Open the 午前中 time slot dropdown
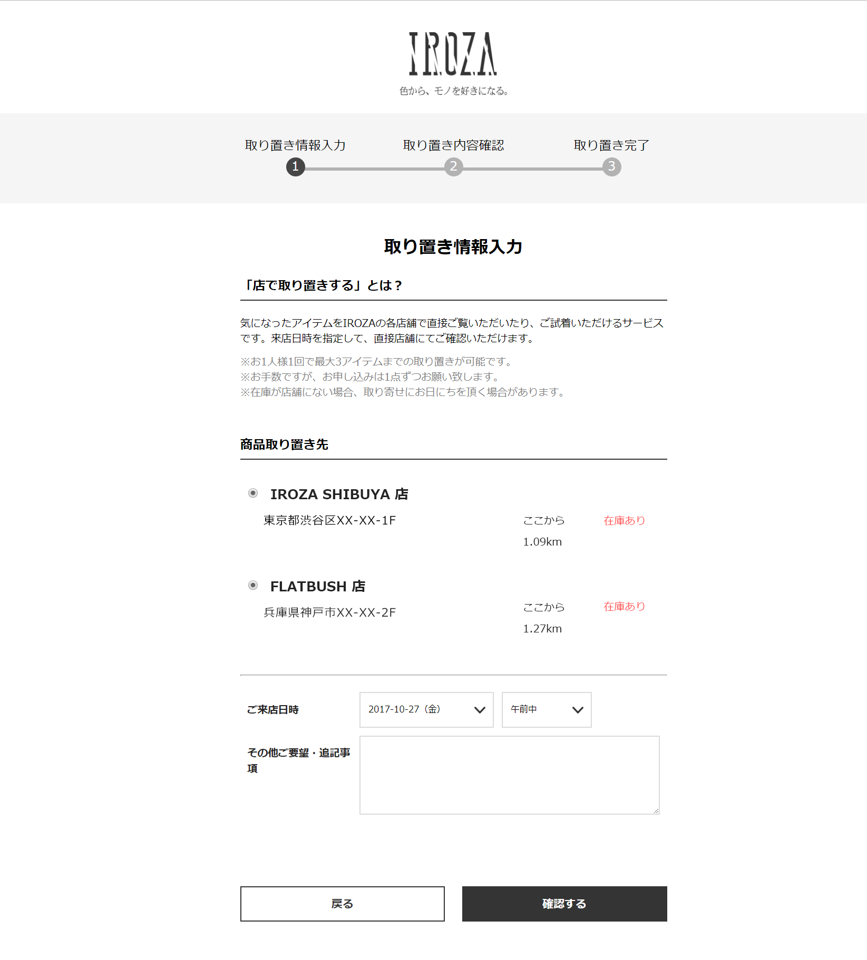 click(x=547, y=710)
